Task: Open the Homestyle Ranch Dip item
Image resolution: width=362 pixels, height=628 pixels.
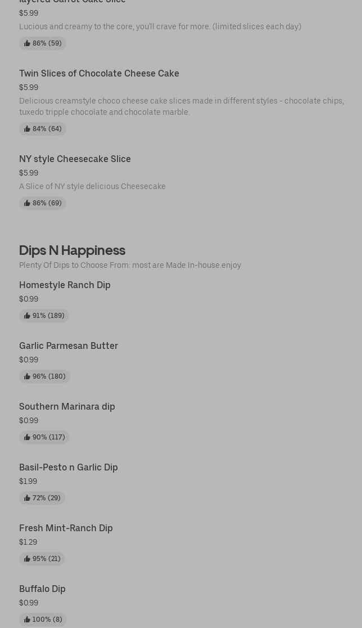Action: (x=65, y=285)
